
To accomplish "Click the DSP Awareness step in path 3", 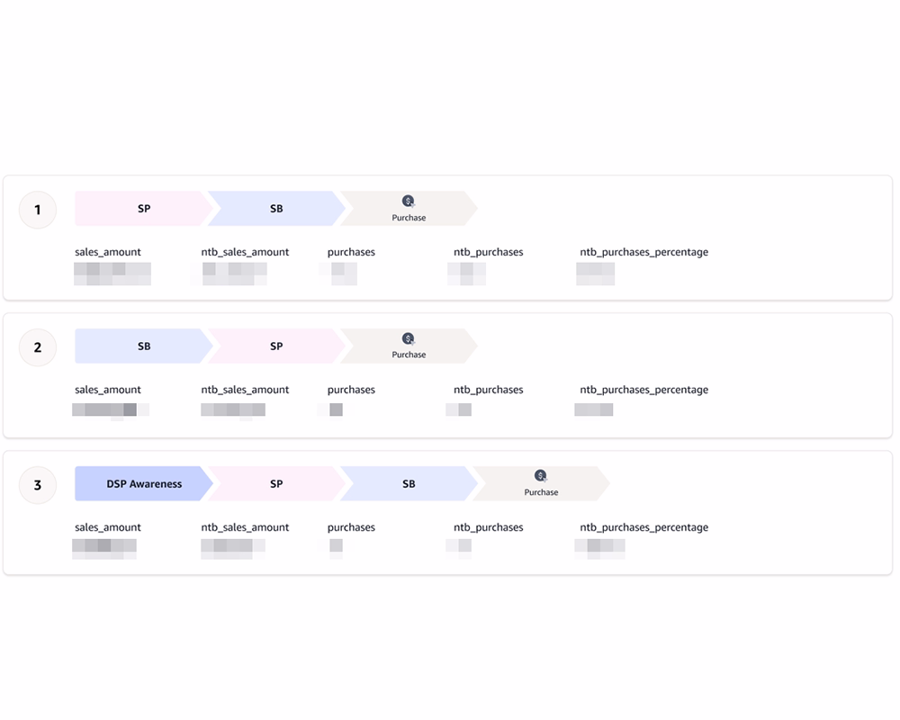I will 143,483.
